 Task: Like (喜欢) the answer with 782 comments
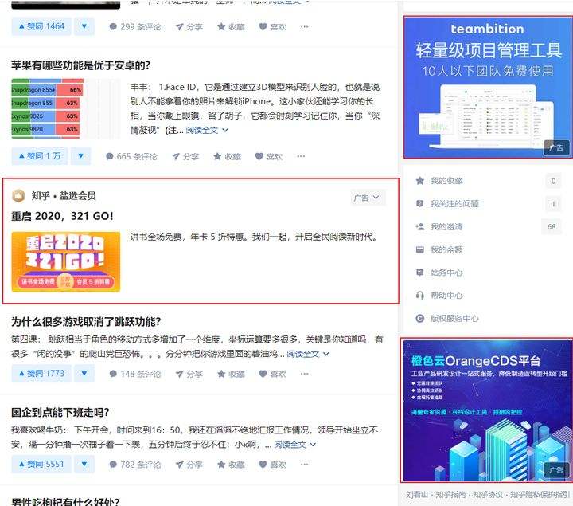click(x=272, y=465)
